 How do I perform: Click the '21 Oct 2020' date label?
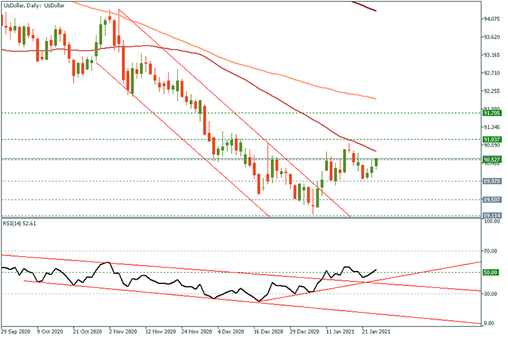(87, 332)
